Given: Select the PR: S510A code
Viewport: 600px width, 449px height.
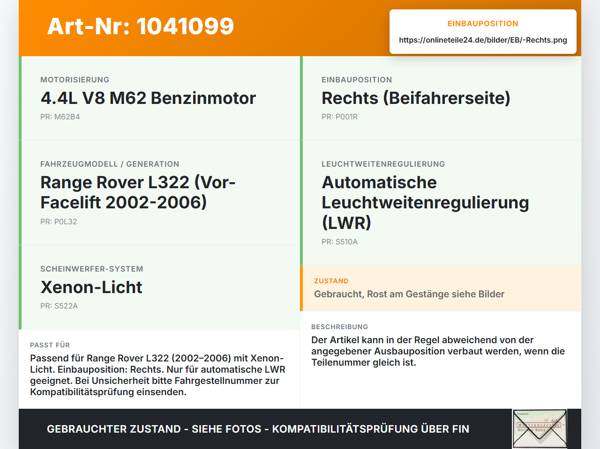Looking at the screenshot, I should [339, 242].
